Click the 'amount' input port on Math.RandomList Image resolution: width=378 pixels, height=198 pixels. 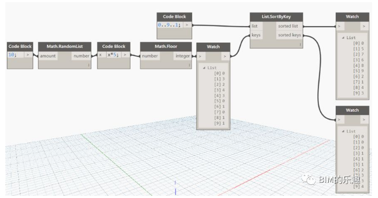[48, 56]
